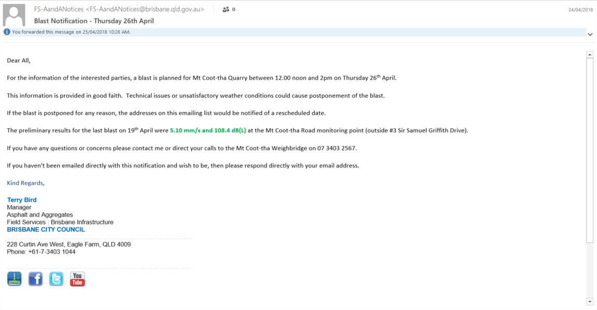
Task: Click the green 5.10 mm/s and 108.4 dB(L) text
Action: point(208,130)
